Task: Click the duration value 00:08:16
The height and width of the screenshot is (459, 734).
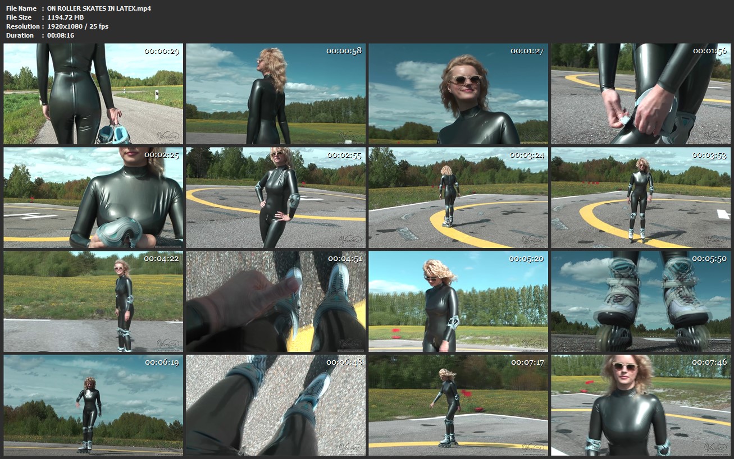Action: tap(61, 35)
